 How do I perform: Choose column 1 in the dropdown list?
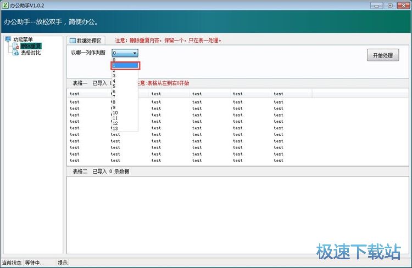coord(125,65)
